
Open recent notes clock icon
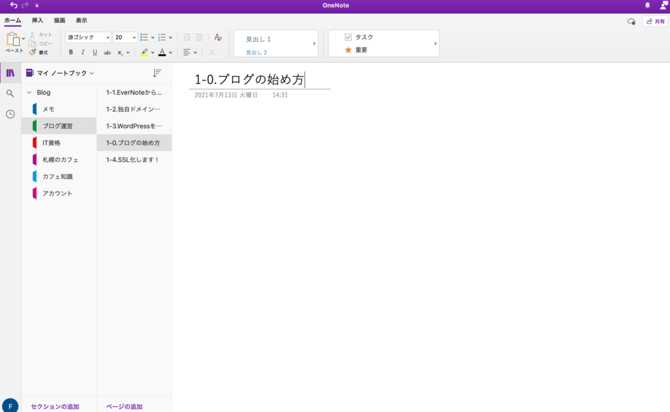10,114
